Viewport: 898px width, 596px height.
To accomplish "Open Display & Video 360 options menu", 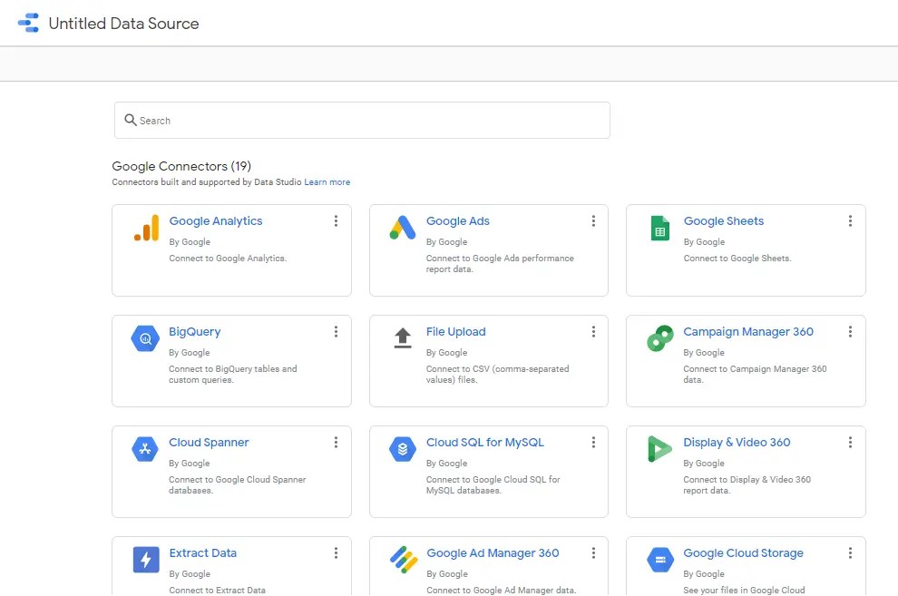I will [850, 442].
